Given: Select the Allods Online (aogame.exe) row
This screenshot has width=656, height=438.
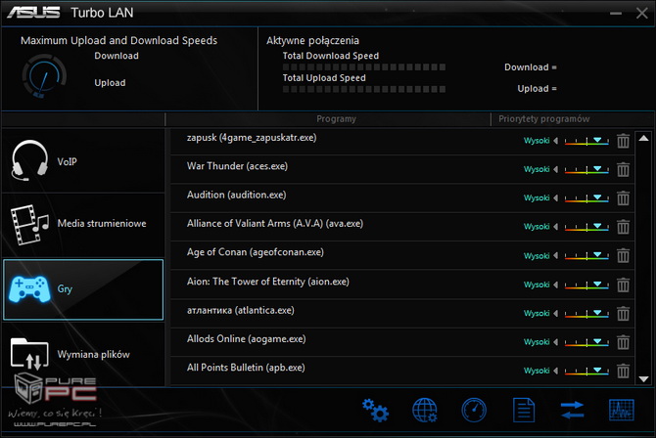Looking at the screenshot, I should pos(402,342).
